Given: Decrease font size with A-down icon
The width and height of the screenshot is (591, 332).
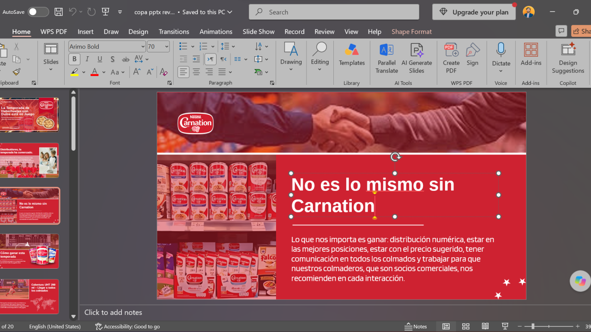Looking at the screenshot, I should 150,72.
